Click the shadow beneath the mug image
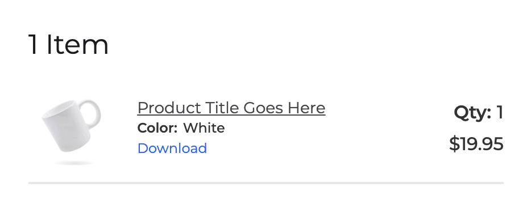Screen dimensions: 531x204 point(74,163)
